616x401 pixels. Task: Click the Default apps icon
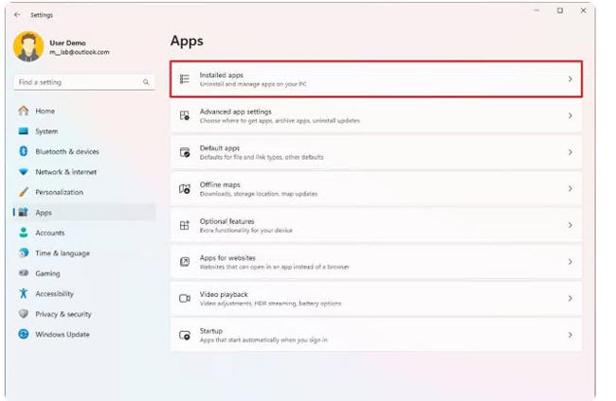pos(185,152)
